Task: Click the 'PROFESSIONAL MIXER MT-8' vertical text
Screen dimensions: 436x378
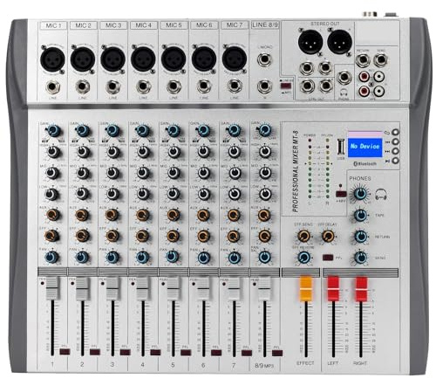Action: pyautogui.click(x=295, y=171)
